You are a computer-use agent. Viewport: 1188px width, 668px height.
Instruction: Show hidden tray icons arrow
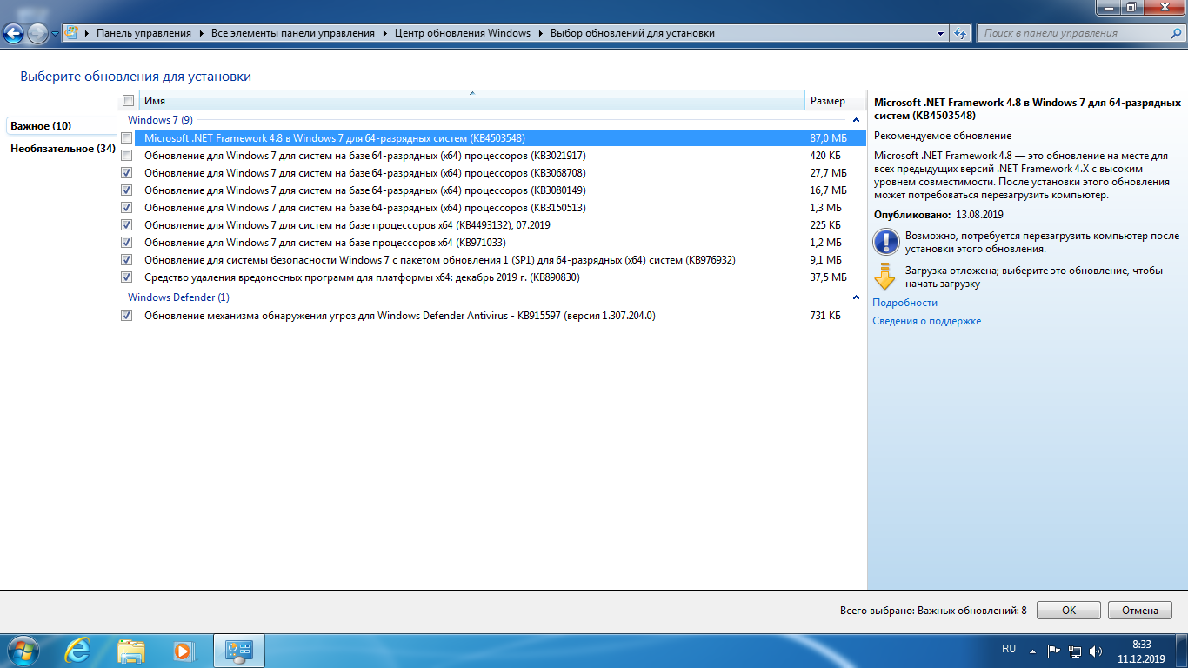coord(1032,651)
